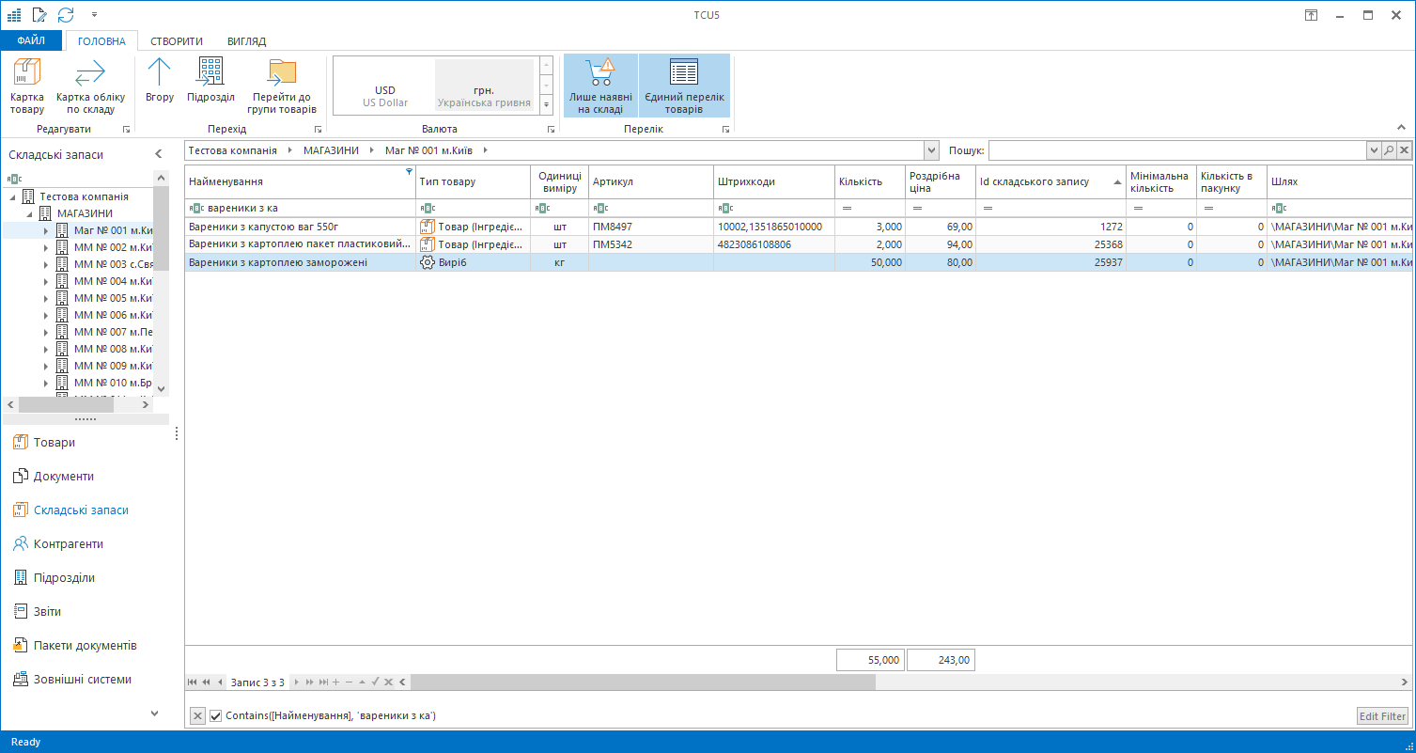1416x753 pixels.
Task: Collapse the Тестова компанія tree node
Action: (x=11, y=196)
